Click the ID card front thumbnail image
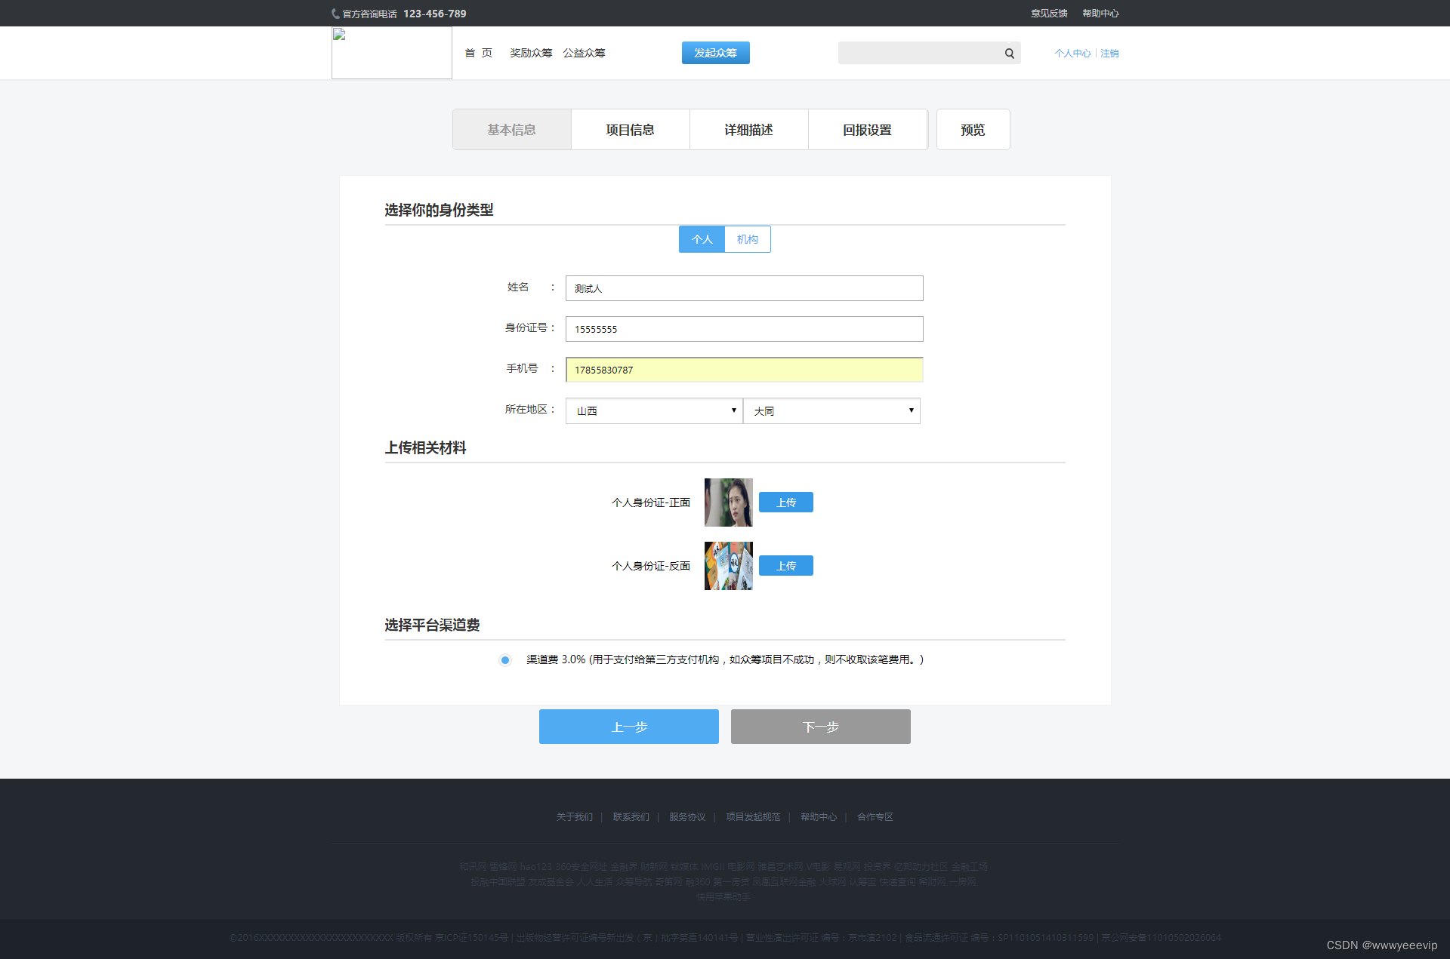 [728, 503]
